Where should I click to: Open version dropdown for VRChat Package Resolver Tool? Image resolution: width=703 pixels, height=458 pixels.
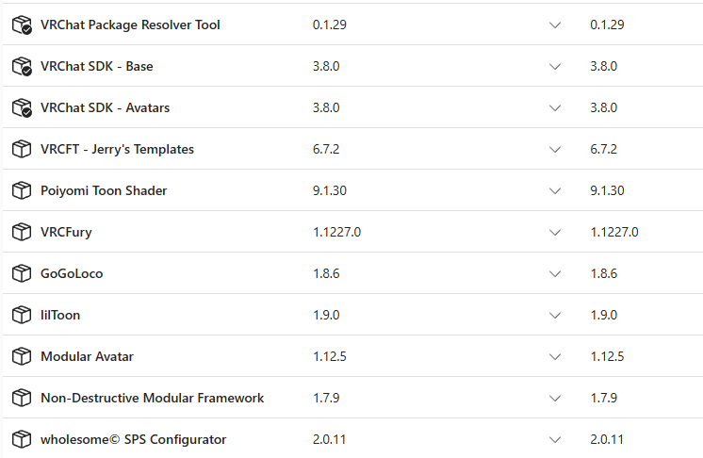pyautogui.click(x=555, y=25)
